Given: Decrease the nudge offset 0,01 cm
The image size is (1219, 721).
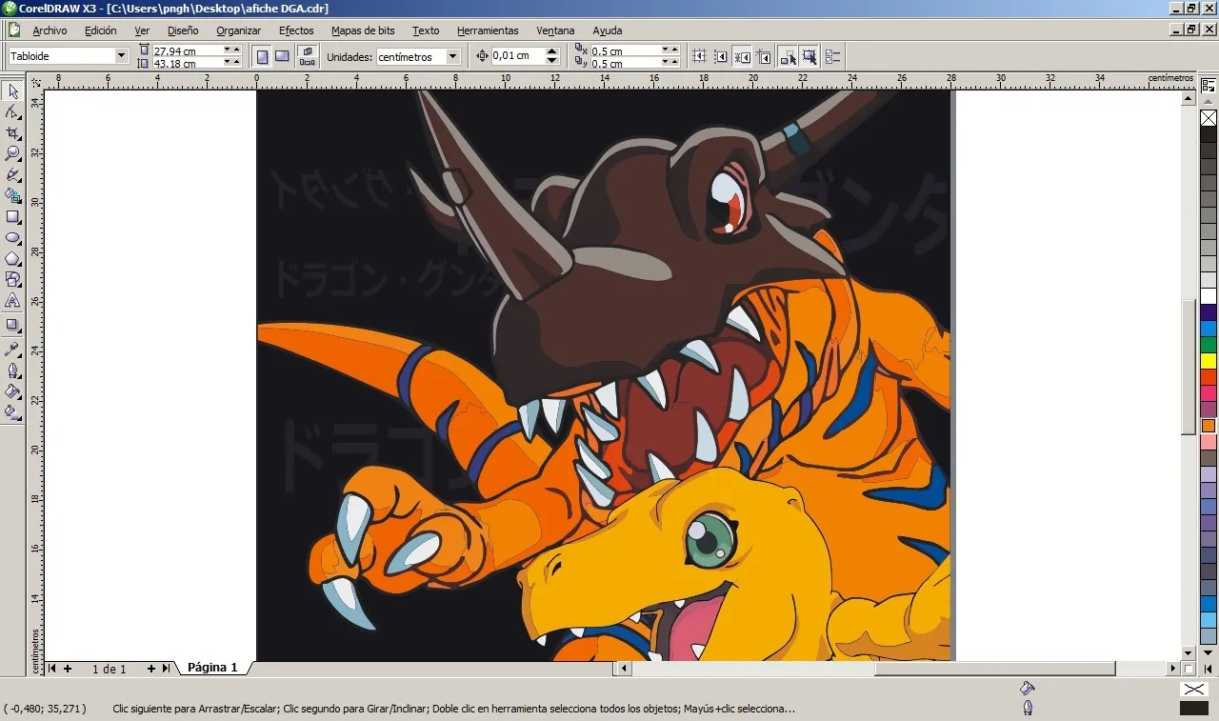Looking at the screenshot, I should [x=552, y=61].
